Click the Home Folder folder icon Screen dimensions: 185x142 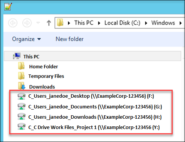pyautogui.click(x=21, y=66)
